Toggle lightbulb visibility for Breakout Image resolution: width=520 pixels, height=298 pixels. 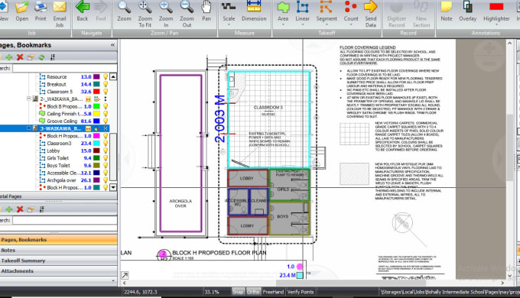(x=106, y=84)
